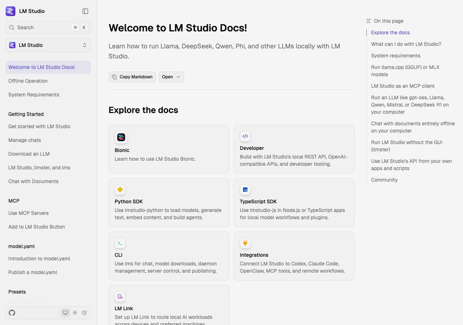Open the TypeScript SDK card title
The image size is (463, 325).
pos(258,201)
